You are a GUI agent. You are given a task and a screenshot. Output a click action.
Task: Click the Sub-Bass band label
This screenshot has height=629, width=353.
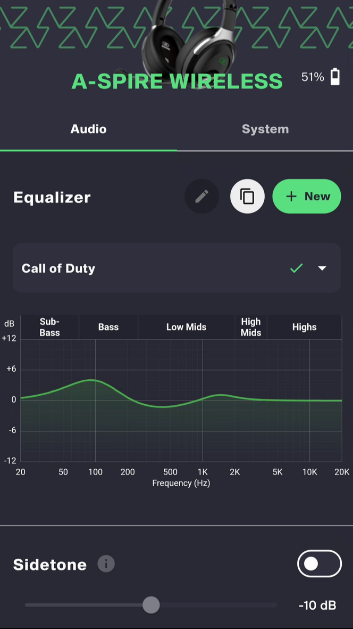tap(49, 327)
